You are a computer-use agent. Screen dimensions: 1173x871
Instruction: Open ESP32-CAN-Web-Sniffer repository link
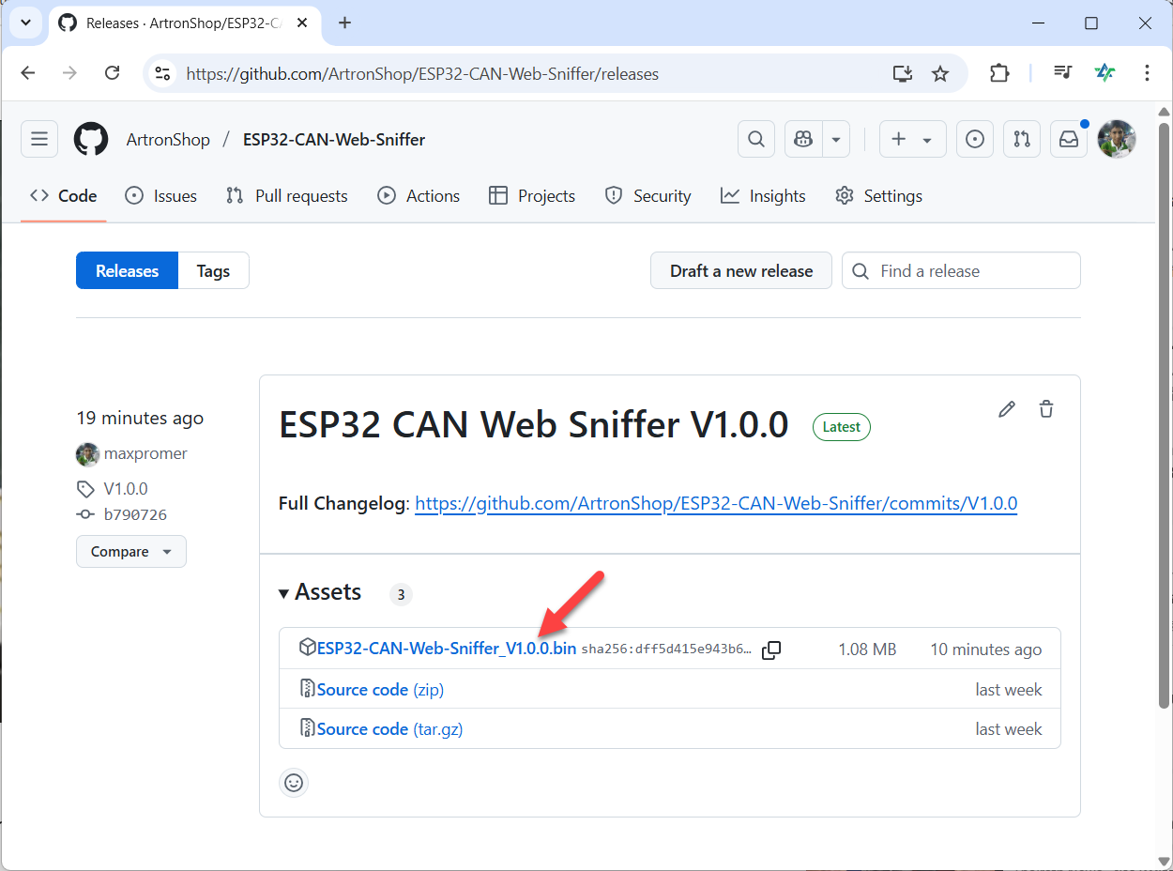click(334, 139)
